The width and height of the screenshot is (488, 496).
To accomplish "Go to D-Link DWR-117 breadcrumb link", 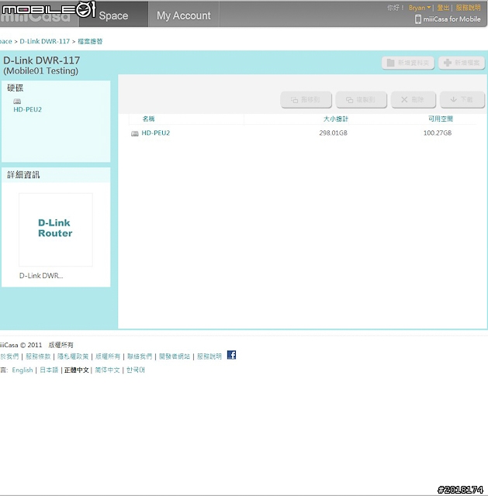I will 45,41.
